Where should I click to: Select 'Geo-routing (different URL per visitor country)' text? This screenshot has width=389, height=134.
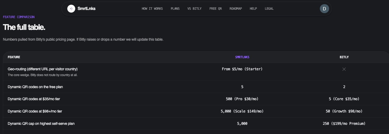(43, 69)
